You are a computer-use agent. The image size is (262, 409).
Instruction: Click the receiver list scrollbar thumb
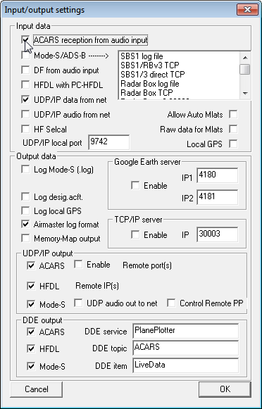pos(245,69)
